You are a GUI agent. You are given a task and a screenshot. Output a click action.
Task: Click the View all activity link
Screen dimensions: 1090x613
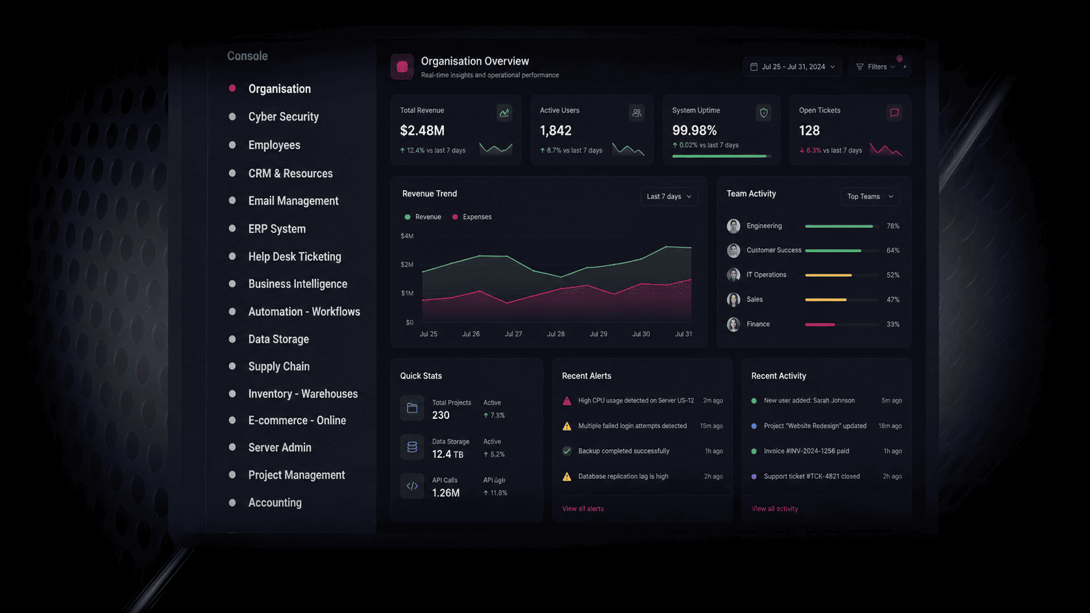tap(774, 509)
